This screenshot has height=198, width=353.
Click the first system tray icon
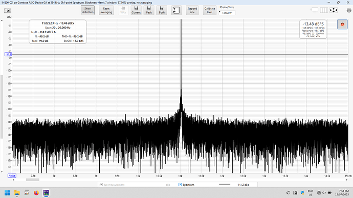click(288, 192)
